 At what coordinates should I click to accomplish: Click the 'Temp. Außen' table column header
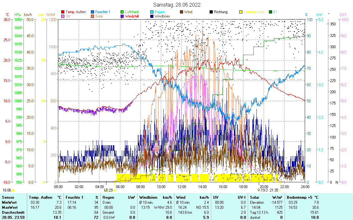click(41, 197)
